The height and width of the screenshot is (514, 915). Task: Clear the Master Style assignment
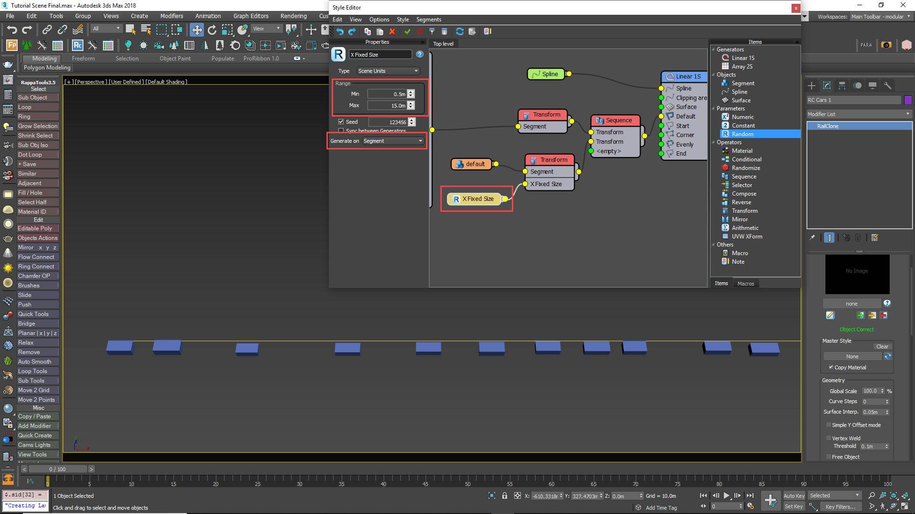click(882, 346)
